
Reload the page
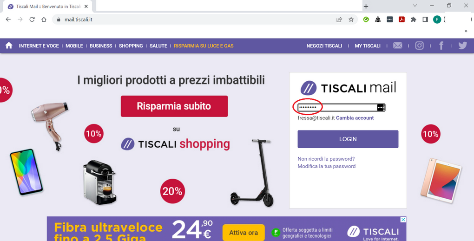tap(32, 20)
